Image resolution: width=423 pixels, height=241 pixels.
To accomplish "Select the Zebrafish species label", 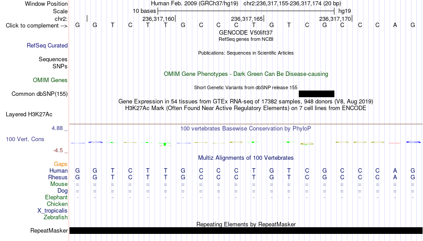I will (56, 217).
